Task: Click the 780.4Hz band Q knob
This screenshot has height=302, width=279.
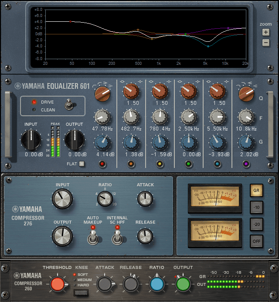Action: tap(160, 91)
